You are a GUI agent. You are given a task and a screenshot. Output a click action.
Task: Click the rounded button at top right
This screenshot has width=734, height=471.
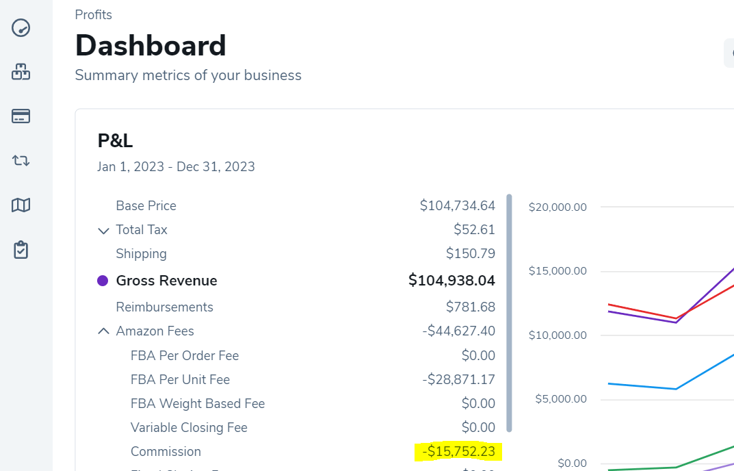(729, 53)
